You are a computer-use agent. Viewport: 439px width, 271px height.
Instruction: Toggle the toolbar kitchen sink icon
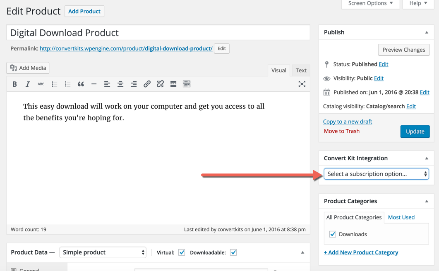(187, 84)
